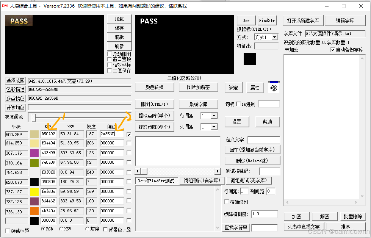This screenshot has height=238, width=371.
Task: Click the 绑定 button
Action: pos(233,88)
